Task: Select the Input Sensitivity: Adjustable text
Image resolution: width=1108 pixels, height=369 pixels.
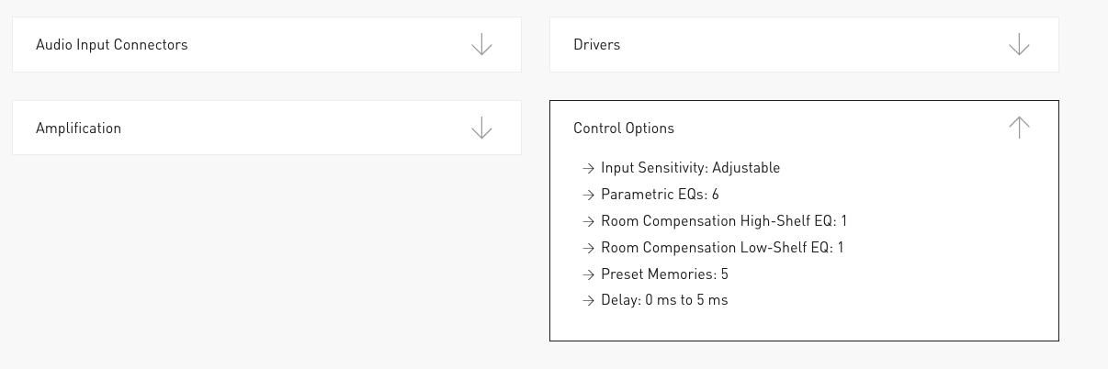Action: click(x=690, y=168)
